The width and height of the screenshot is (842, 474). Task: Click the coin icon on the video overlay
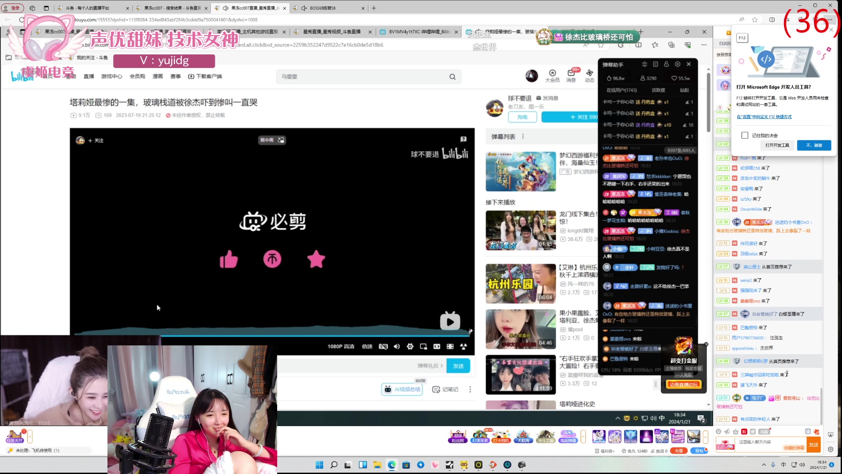click(x=272, y=259)
